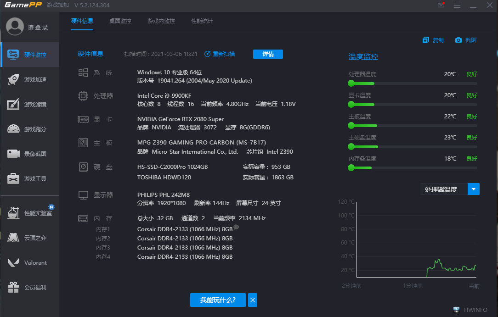Viewport: 498px width, 317px height.
Task: Click MPG Z390 GAMING PRO CARBON text
Action: (202, 143)
